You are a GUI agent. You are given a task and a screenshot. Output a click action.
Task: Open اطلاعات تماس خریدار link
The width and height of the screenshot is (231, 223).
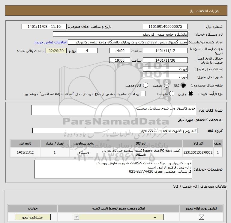click(x=50, y=42)
